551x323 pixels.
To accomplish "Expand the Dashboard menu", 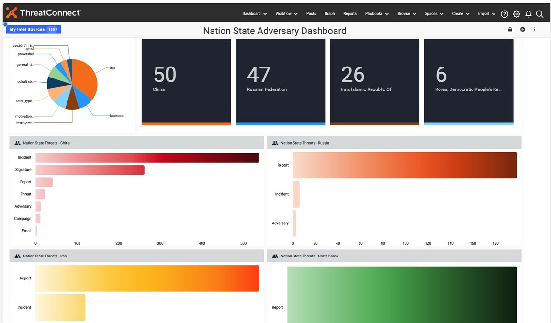I will [x=254, y=14].
